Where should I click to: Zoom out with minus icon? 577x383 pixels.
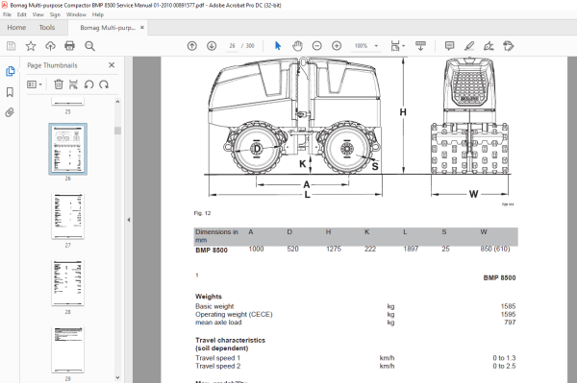tap(316, 46)
